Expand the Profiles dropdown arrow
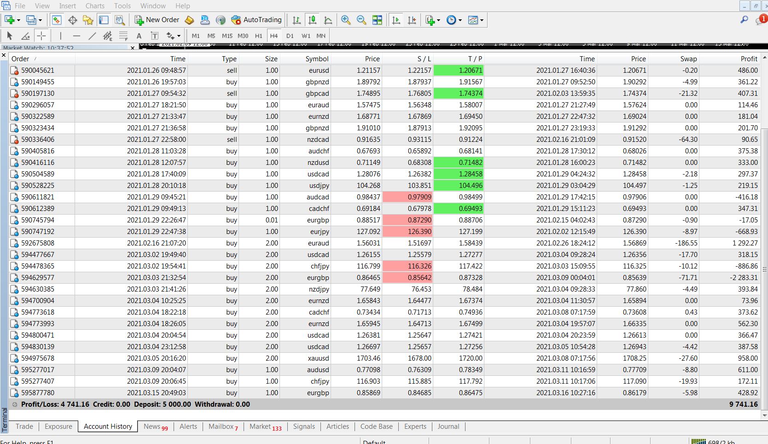 point(40,20)
